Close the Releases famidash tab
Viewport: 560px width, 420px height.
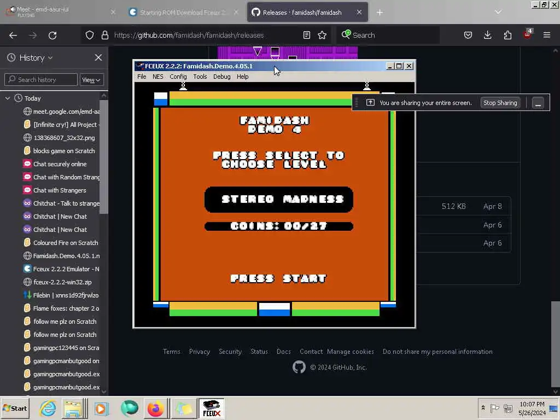click(359, 12)
